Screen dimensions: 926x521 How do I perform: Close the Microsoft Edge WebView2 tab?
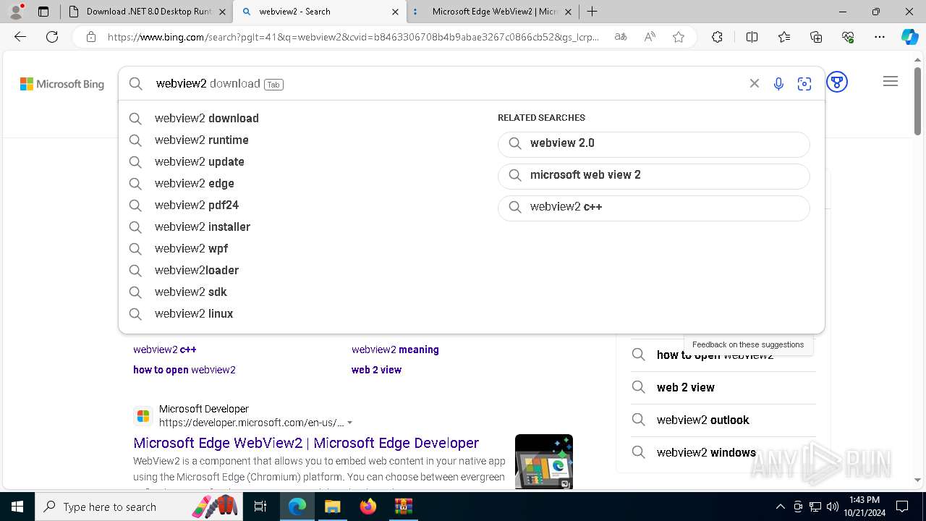point(568,12)
